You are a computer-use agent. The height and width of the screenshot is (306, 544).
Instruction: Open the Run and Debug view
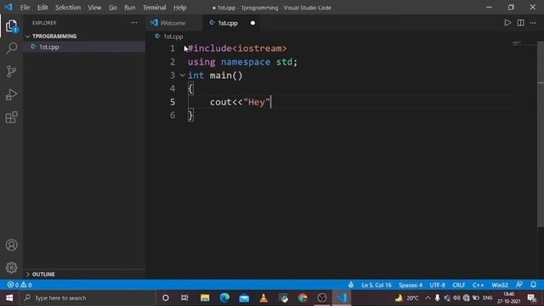coord(11,94)
